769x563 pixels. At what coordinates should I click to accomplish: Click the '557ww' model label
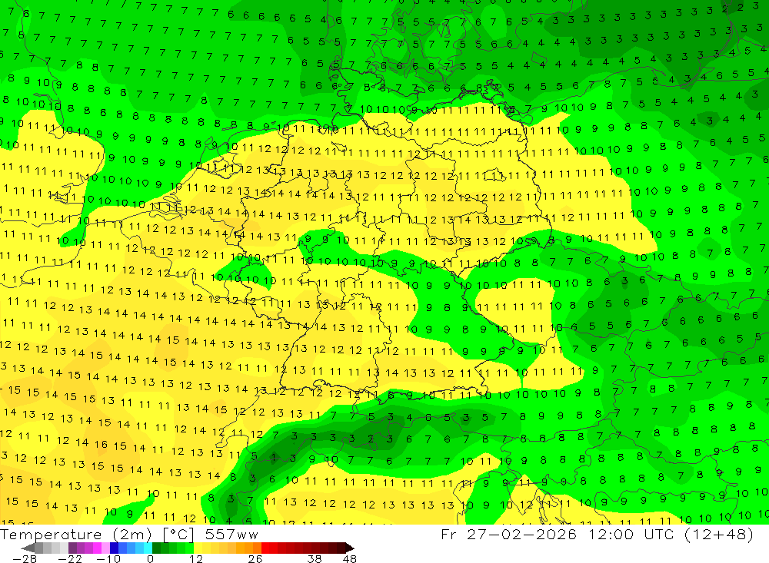231,535
